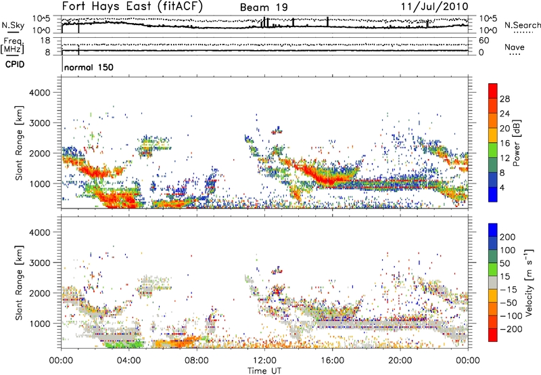Click the "Power [dB]" colorbar label
Image resolution: width=541 pixels, height=375 pixels.
click(x=516, y=143)
